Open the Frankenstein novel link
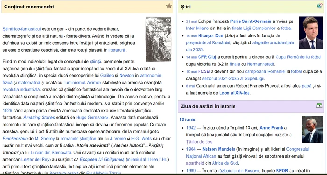 pyautogui.click(x=15, y=138)
